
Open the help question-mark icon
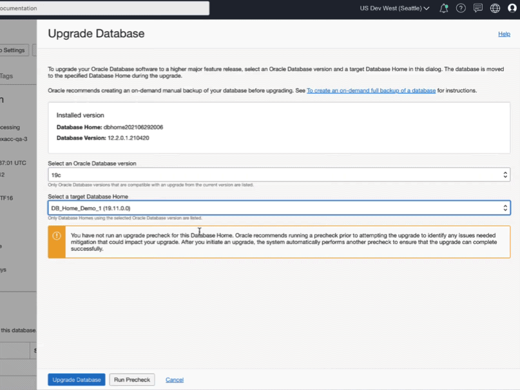[x=459, y=8]
